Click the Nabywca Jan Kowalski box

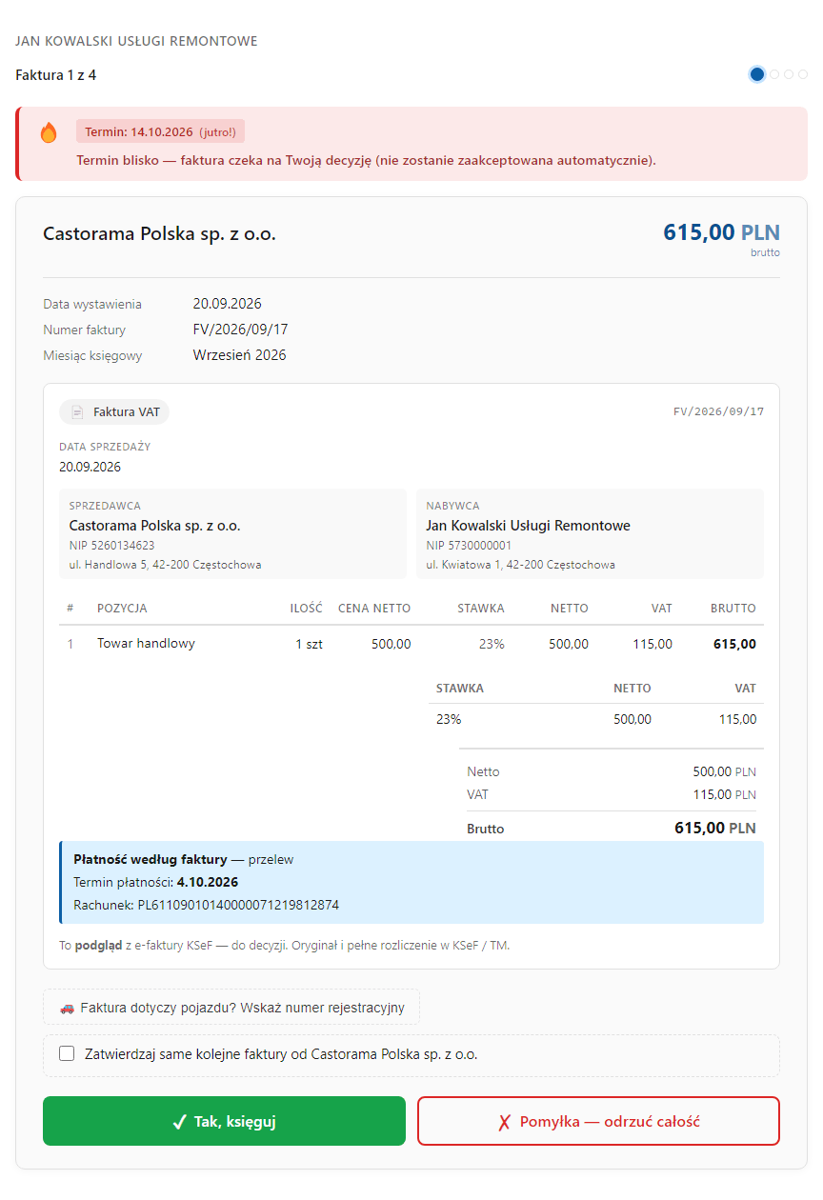[x=590, y=534]
